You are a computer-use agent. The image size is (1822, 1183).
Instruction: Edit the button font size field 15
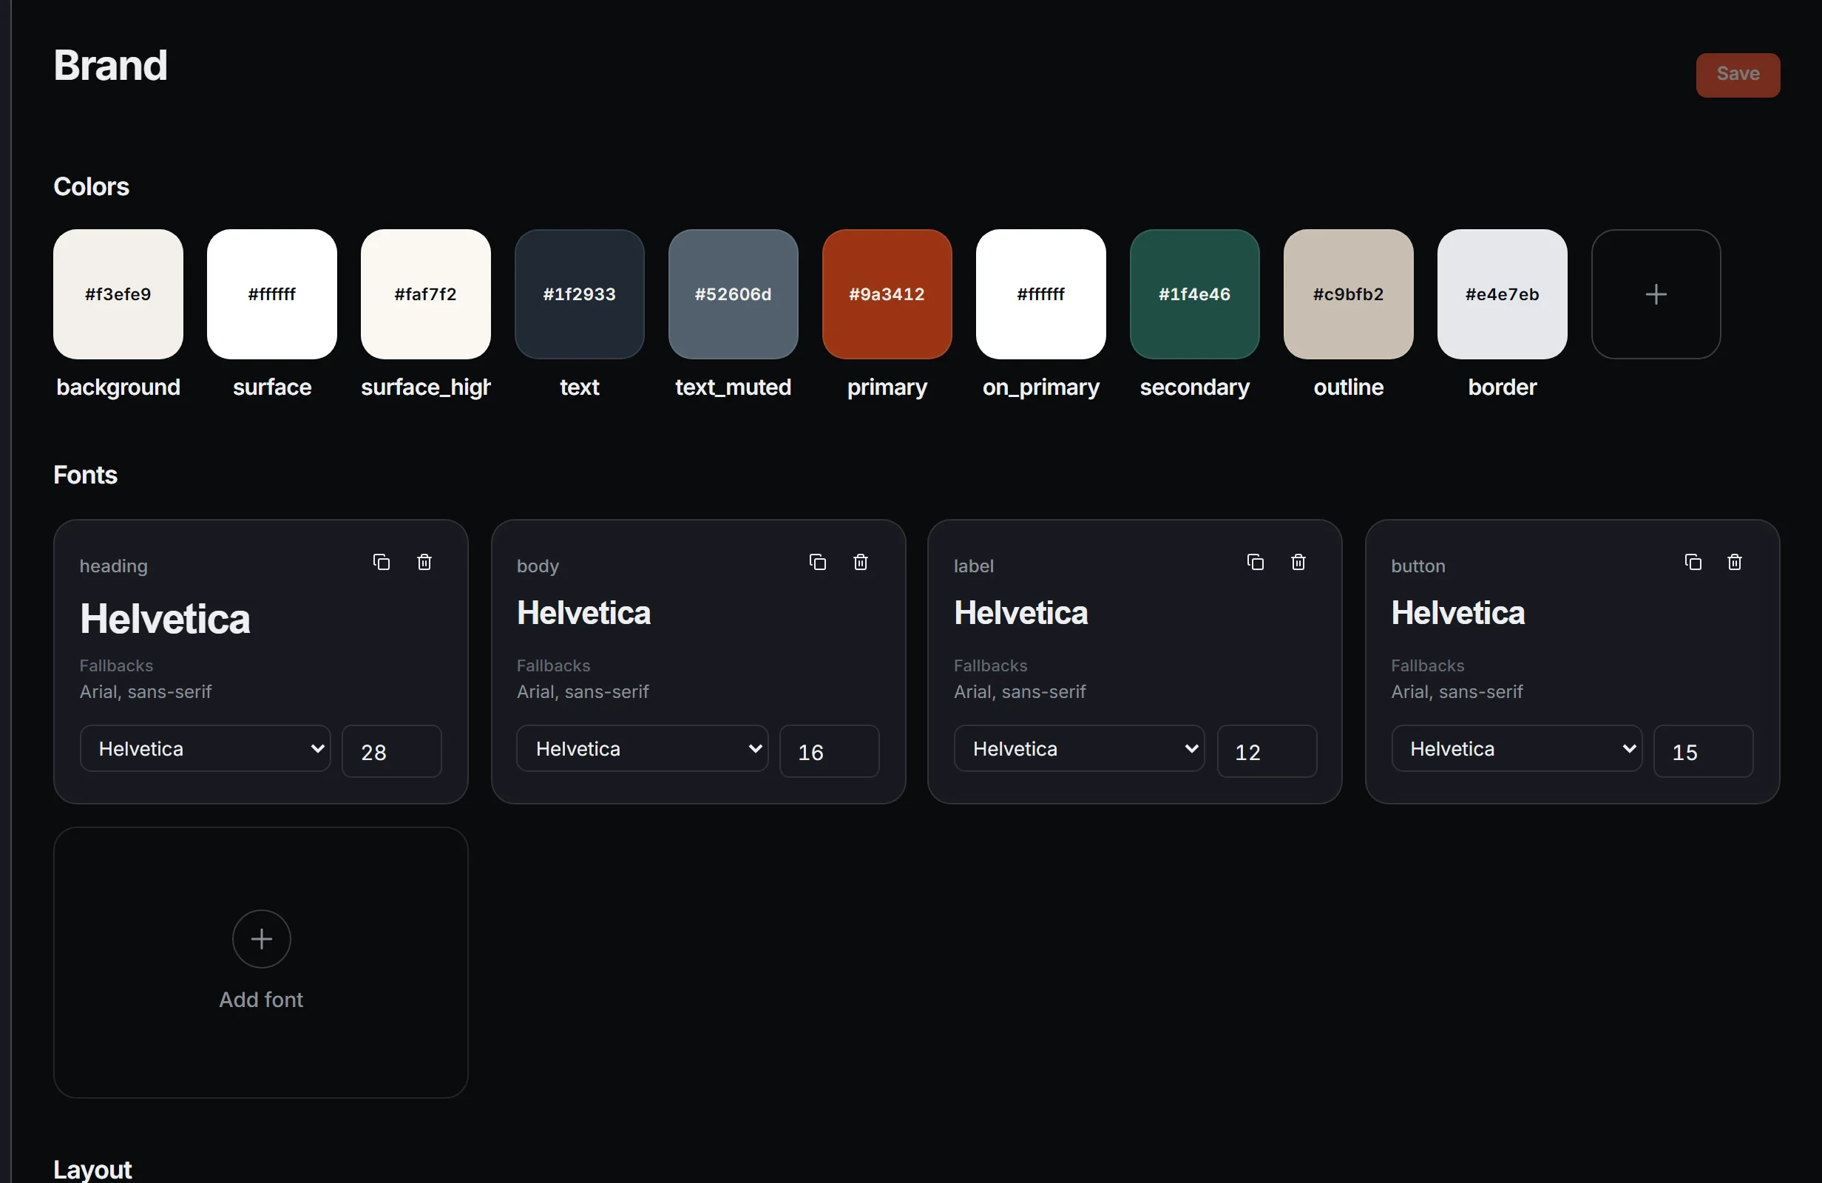(x=1704, y=752)
